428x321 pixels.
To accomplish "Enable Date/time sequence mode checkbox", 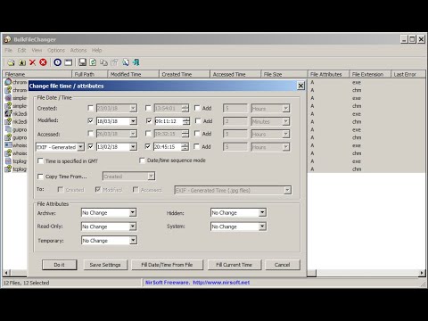I will pyautogui.click(x=142, y=160).
